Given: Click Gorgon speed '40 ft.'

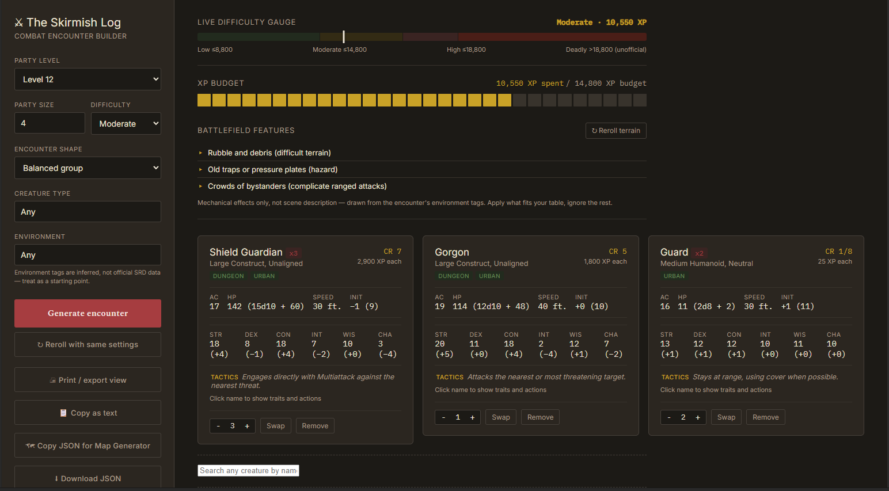Looking at the screenshot, I should pyautogui.click(x=552, y=306).
